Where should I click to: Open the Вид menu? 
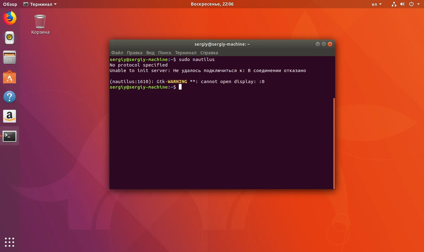coord(150,53)
